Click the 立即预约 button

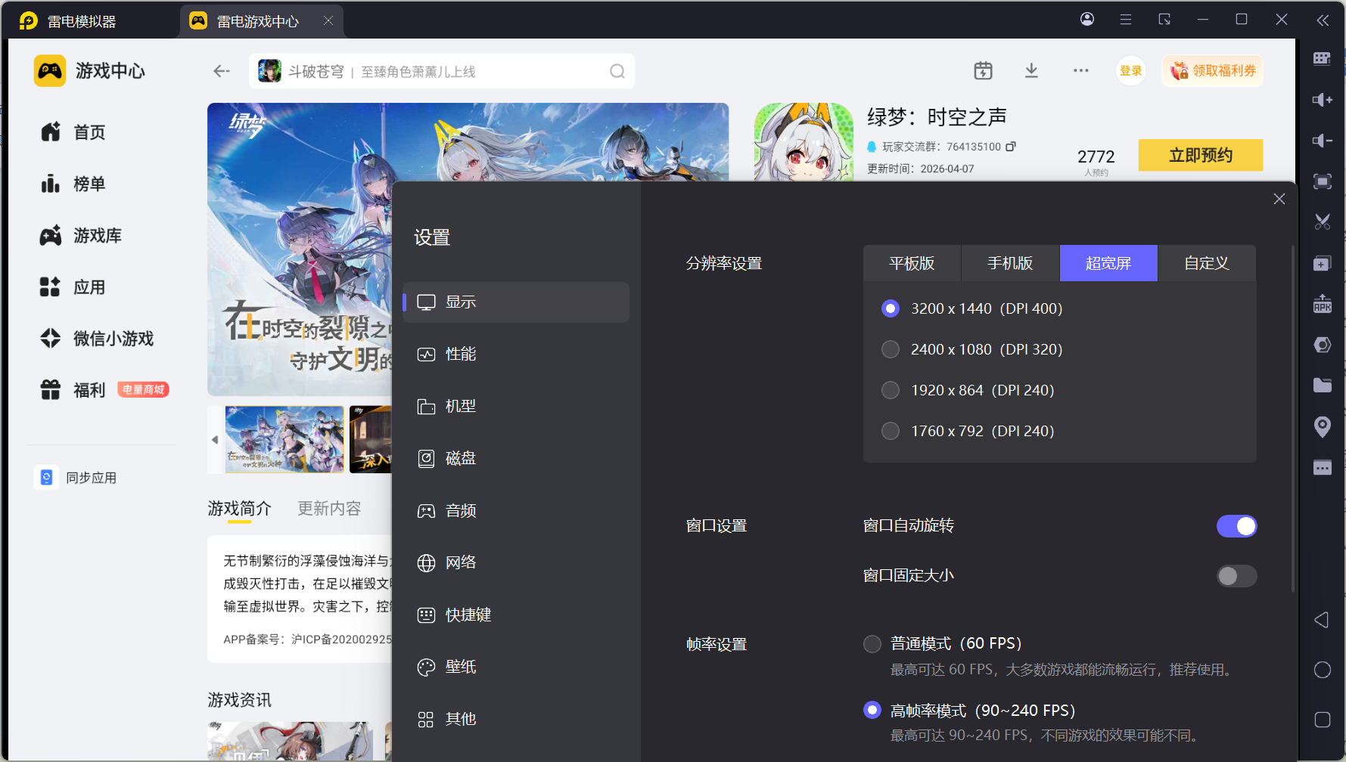pyautogui.click(x=1200, y=155)
